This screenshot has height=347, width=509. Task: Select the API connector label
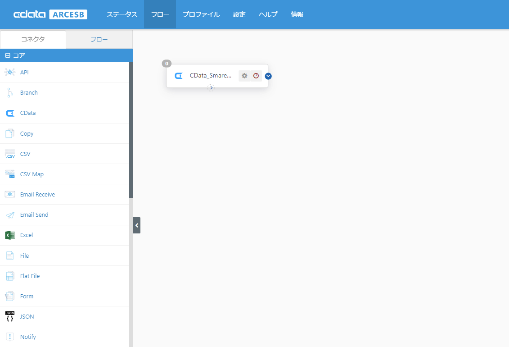click(24, 72)
